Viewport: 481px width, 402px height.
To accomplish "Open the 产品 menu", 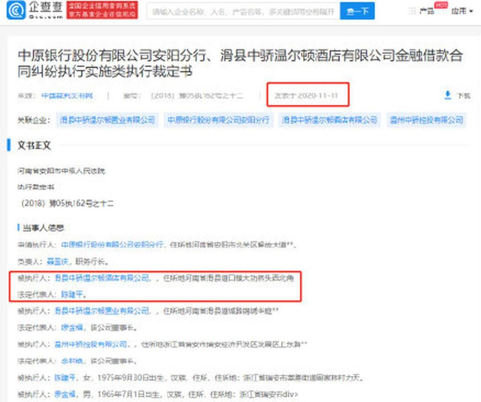I will tap(427, 12).
